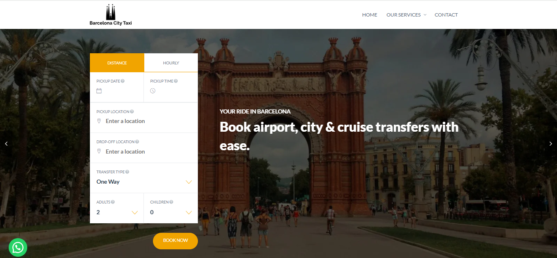Click the Barcelona City Taxi logo
Screen dimensions: 557x258
(x=110, y=14)
